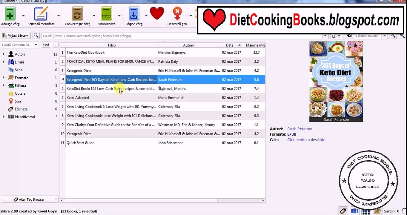Expand the Formate tree node
Image resolution: width=407 pixels, height=215 pixels.
[4, 78]
